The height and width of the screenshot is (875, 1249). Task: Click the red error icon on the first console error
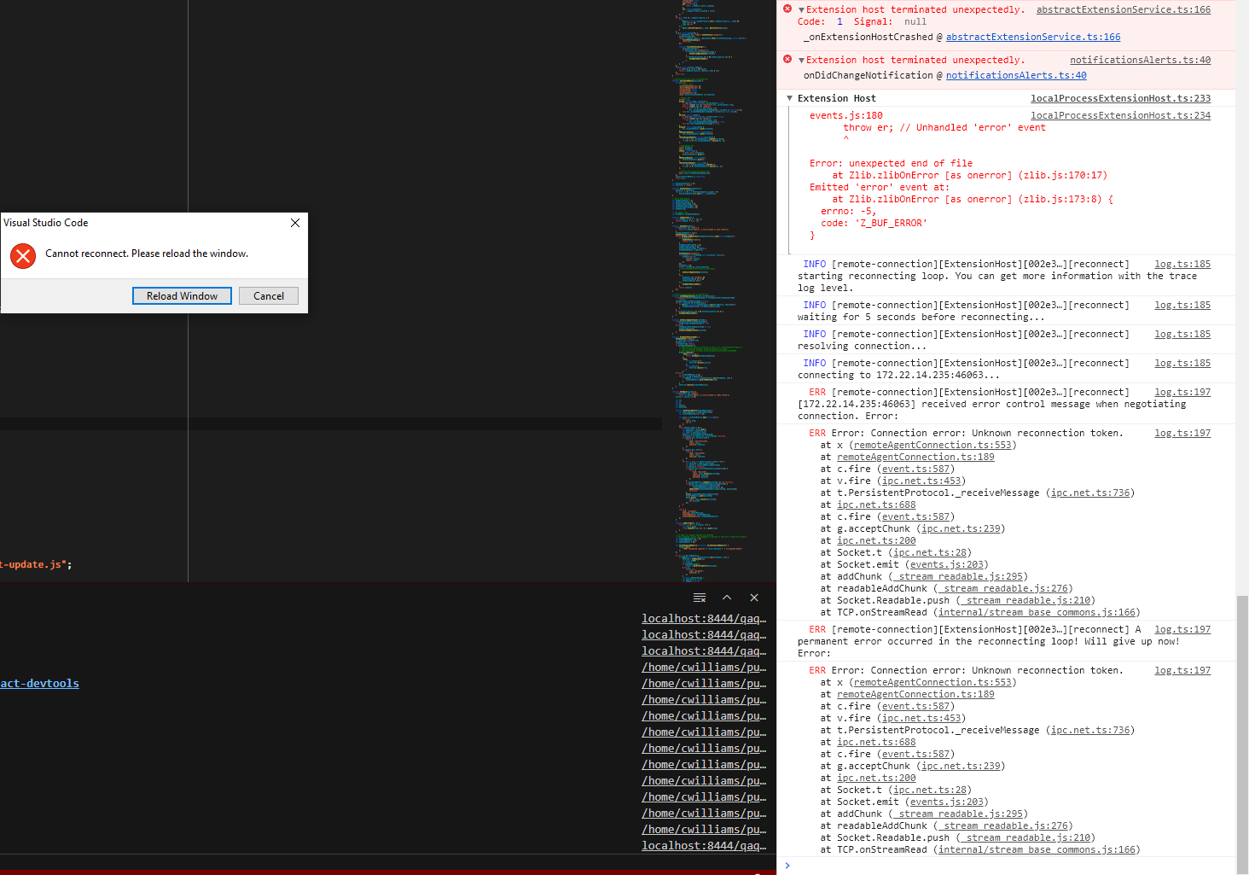pos(787,9)
